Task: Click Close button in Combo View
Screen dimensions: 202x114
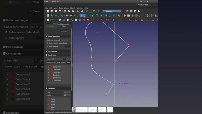Action: [x=64, y=31]
